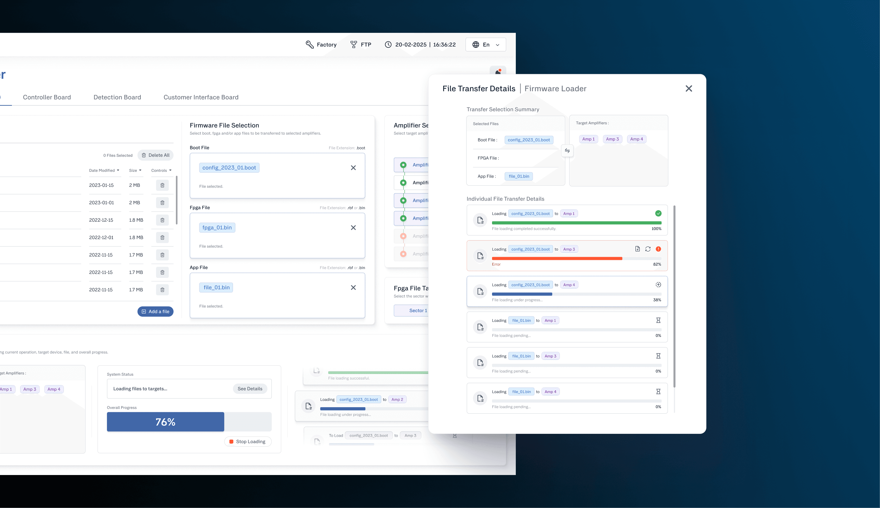Screen dimensions: 880x508
Task: Click the file icon on file_01.bin to Amp 4 card
Action: pyautogui.click(x=480, y=398)
